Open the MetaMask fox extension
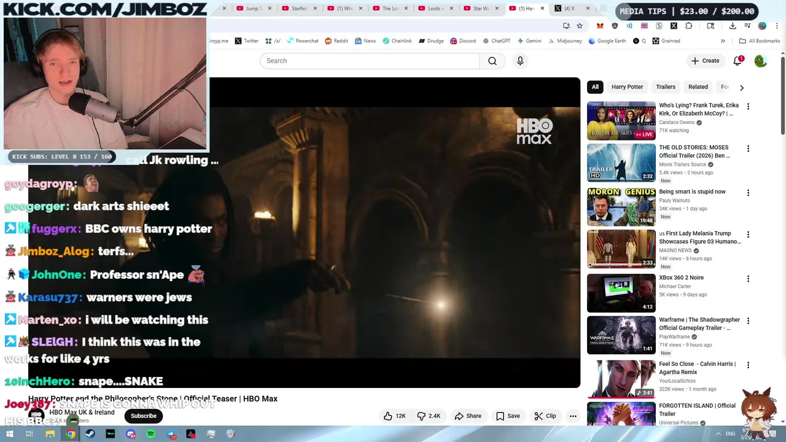This screenshot has width=786, height=442. click(600, 26)
